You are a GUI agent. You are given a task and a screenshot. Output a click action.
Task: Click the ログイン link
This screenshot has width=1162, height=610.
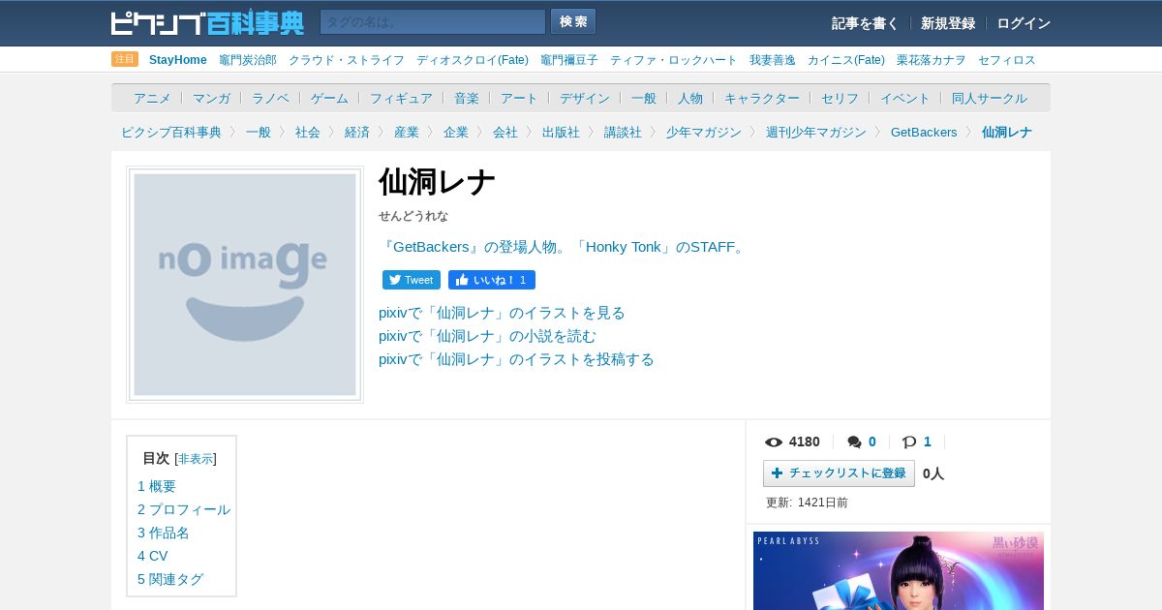click(x=1024, y=23)
